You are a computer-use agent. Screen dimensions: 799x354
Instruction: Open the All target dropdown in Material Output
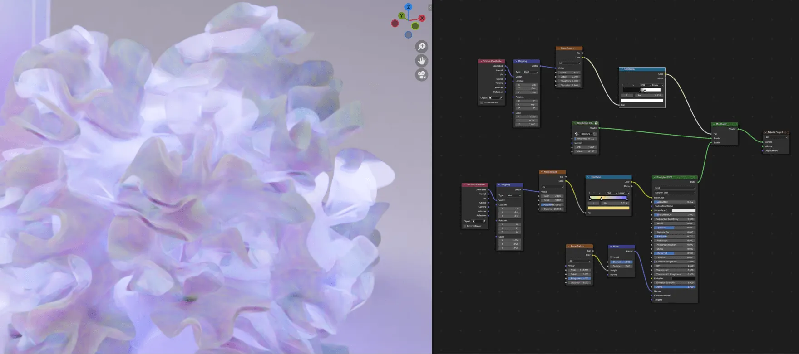pos(776,137)
